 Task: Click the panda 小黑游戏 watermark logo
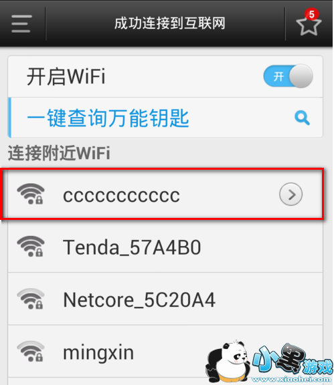coord(269,362)
